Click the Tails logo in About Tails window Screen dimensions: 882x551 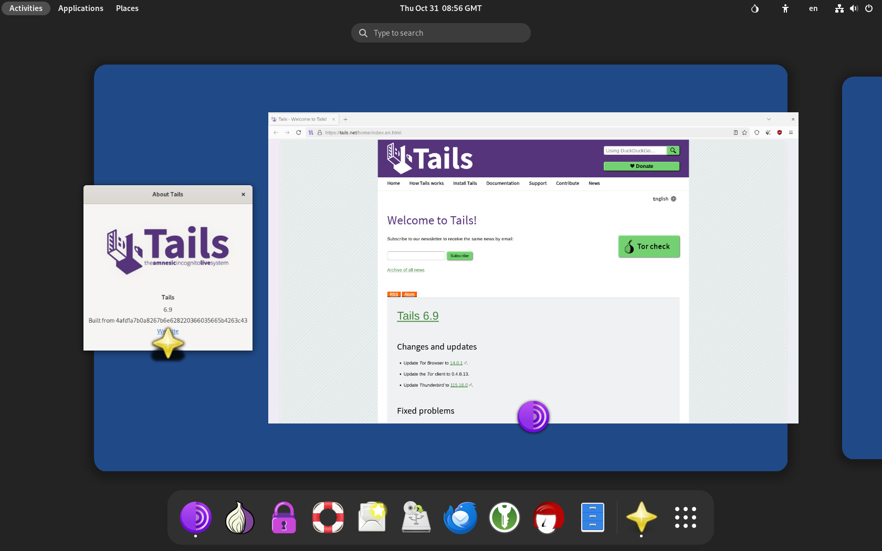tap(168, 250)
